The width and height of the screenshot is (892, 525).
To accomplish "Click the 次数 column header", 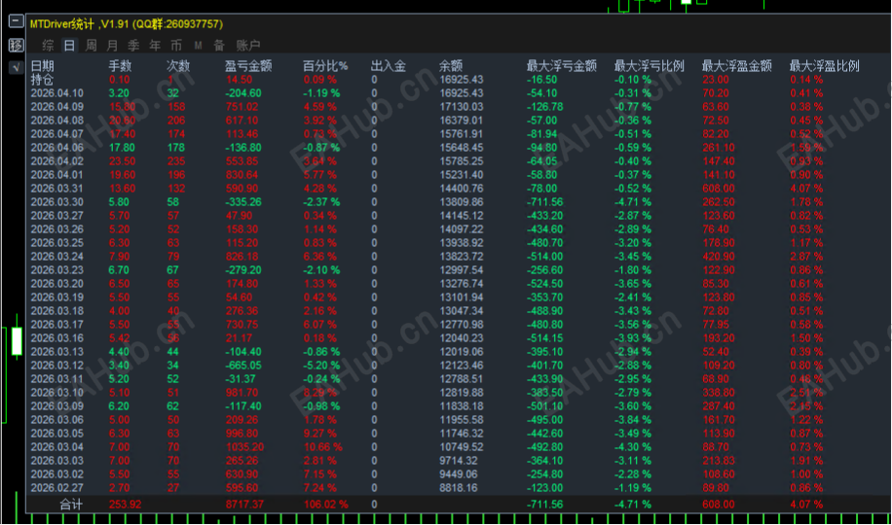I will [x=178, y=66].
